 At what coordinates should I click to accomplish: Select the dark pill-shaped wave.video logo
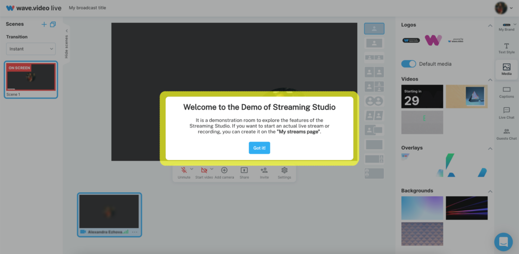(411, 40)
